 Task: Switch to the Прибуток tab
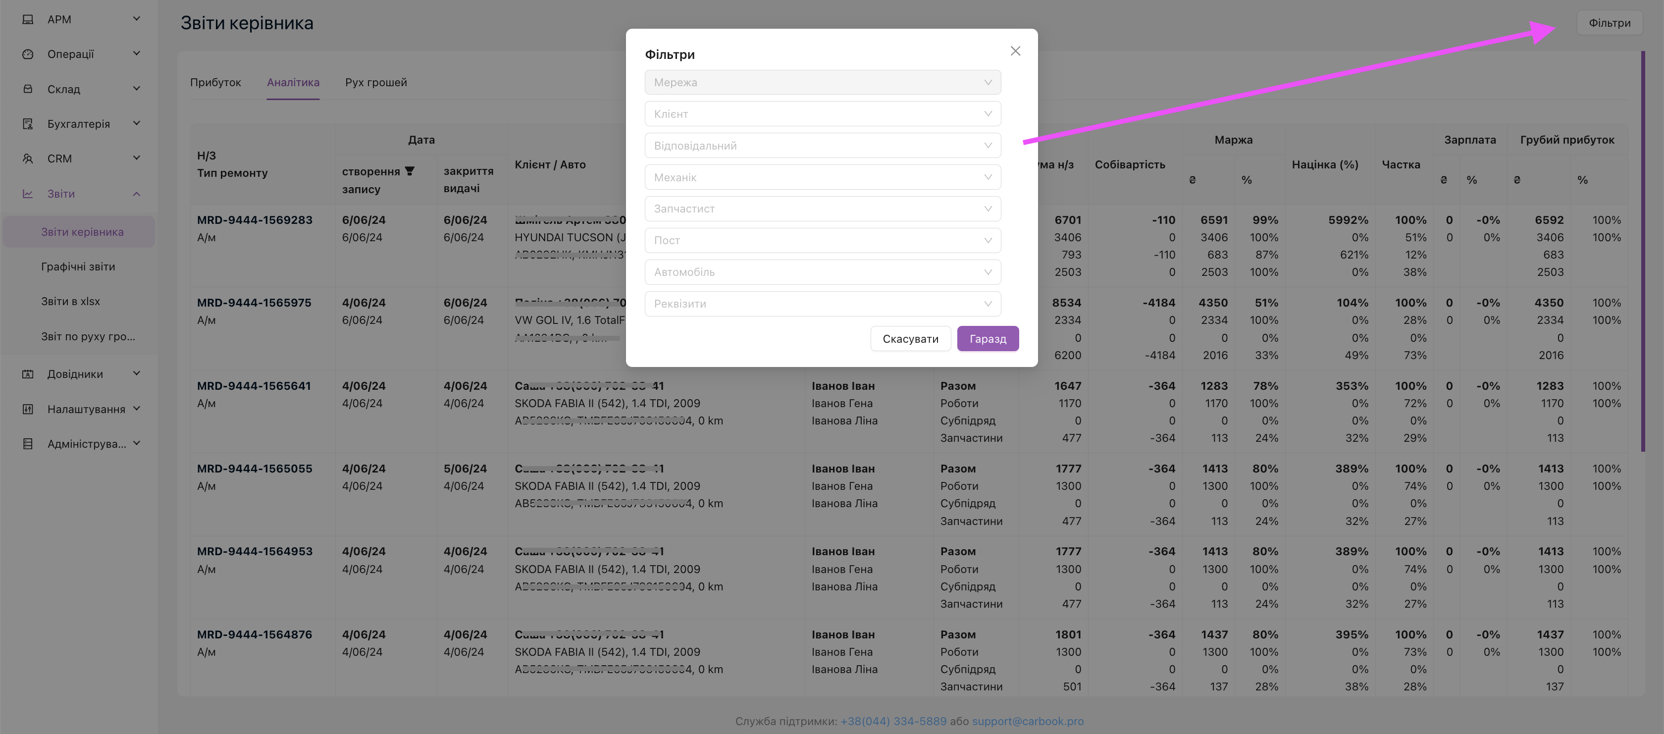pyautogui.click(x=215, y=83)
